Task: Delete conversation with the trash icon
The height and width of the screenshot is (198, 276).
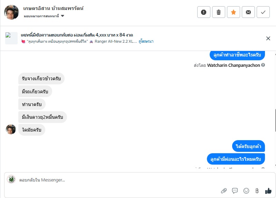Action: (x=219, y=12)
